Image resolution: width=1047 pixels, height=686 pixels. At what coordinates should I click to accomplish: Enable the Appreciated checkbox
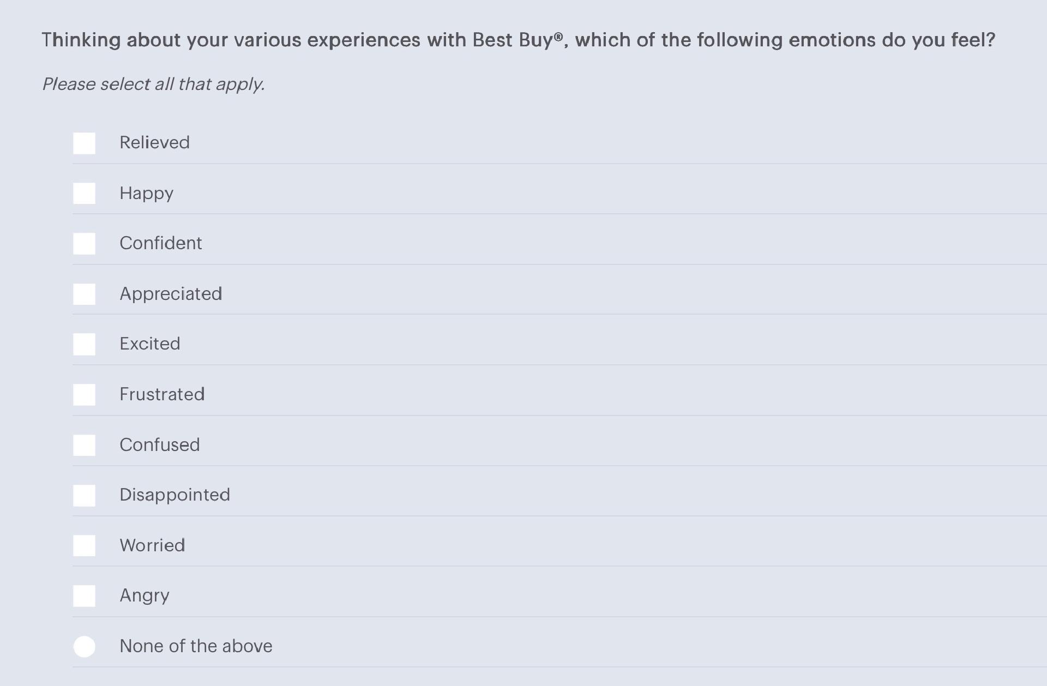click(x=84, y=294)
